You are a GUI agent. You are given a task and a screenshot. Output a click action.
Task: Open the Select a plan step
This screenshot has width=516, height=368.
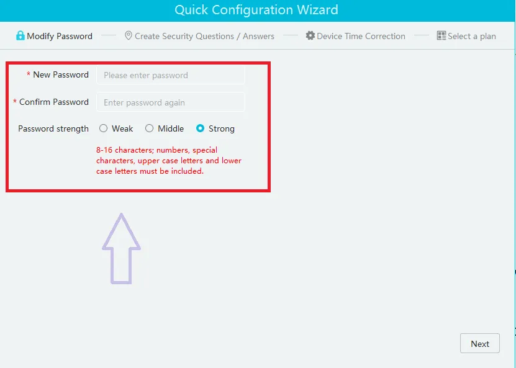point(471,36)
